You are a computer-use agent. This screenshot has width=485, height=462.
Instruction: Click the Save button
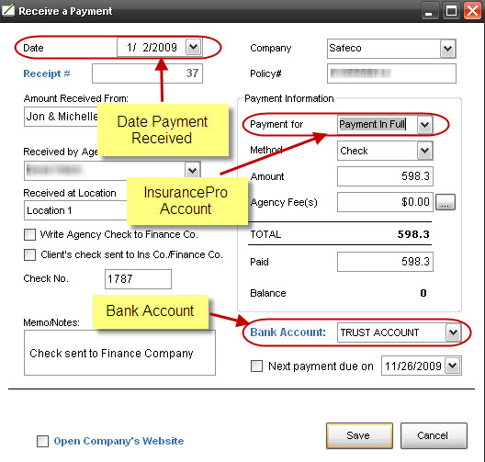(x=359, y=435)
